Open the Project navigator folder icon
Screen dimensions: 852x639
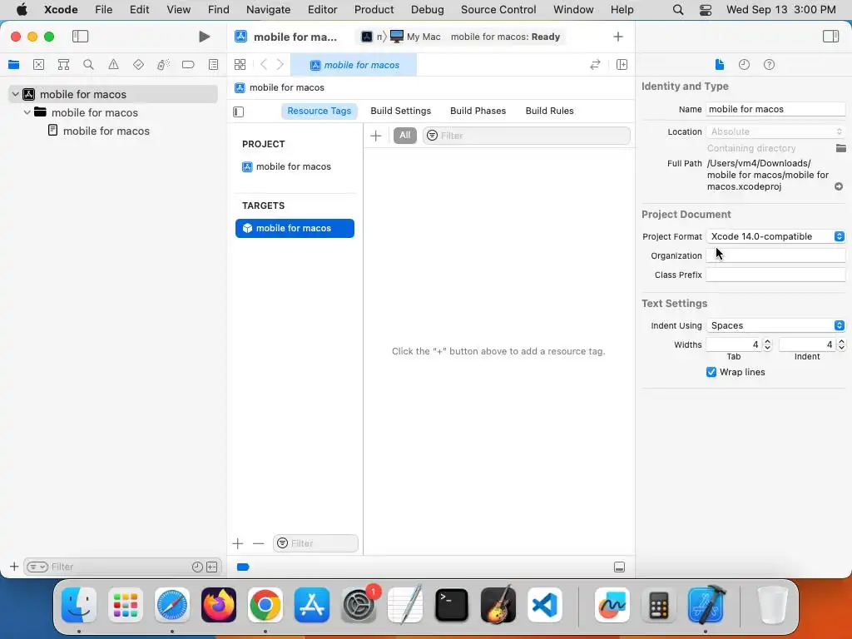pos(13,65)
